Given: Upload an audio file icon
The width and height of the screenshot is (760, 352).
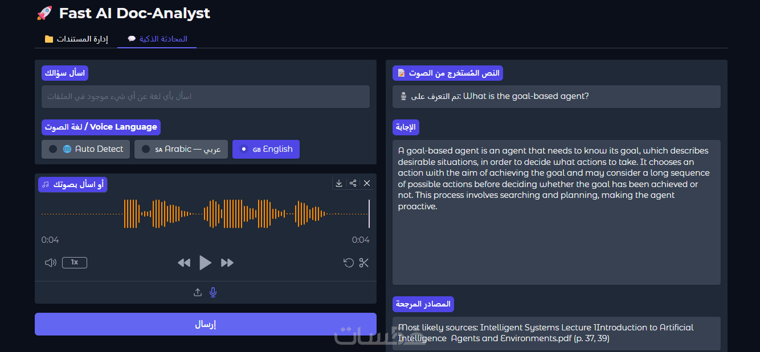Looking at the screenshot, I should tap(198, 292).
